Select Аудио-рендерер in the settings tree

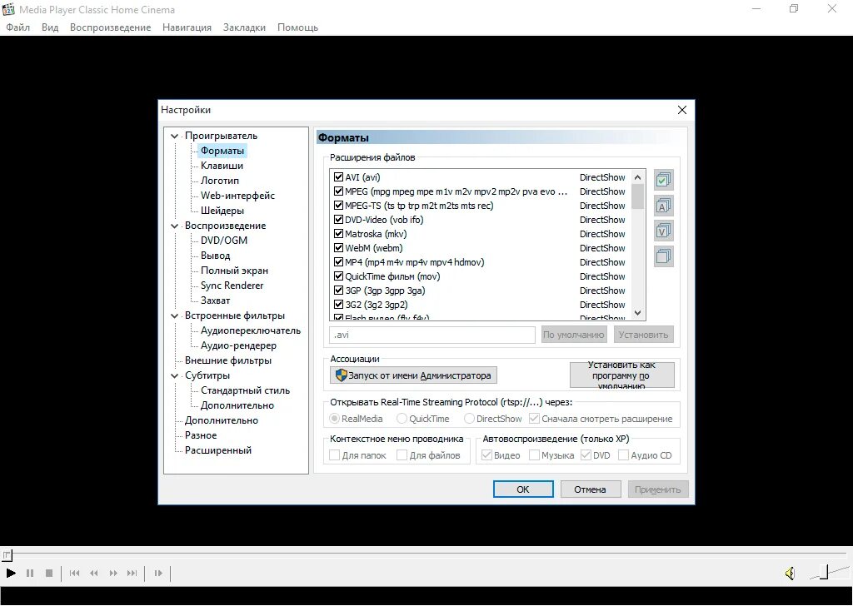click(x=238, y=345)
